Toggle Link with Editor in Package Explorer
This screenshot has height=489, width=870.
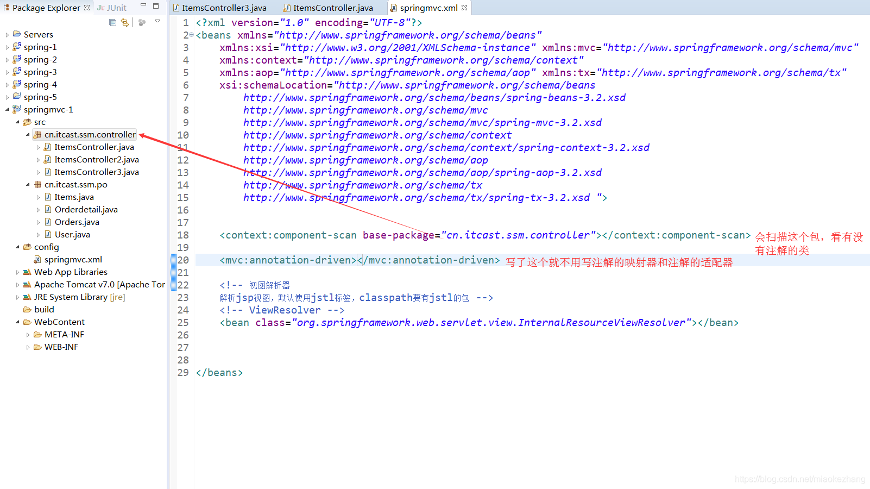coord(125,22)
